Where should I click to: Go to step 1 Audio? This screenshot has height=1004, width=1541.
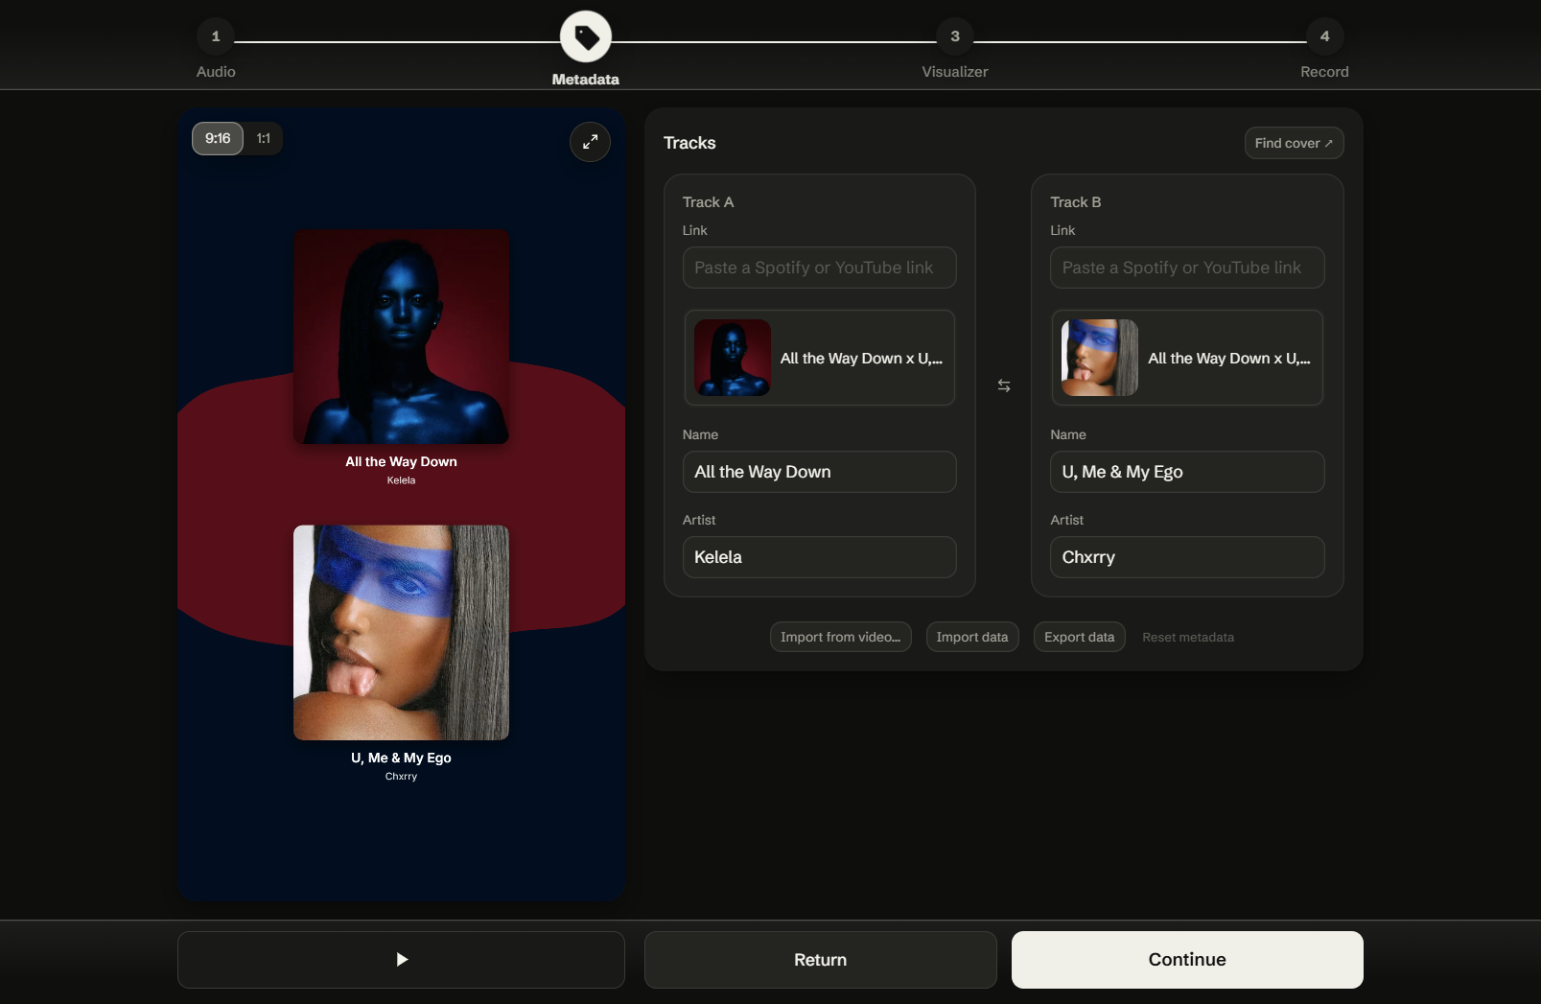[x=216, y=36]
